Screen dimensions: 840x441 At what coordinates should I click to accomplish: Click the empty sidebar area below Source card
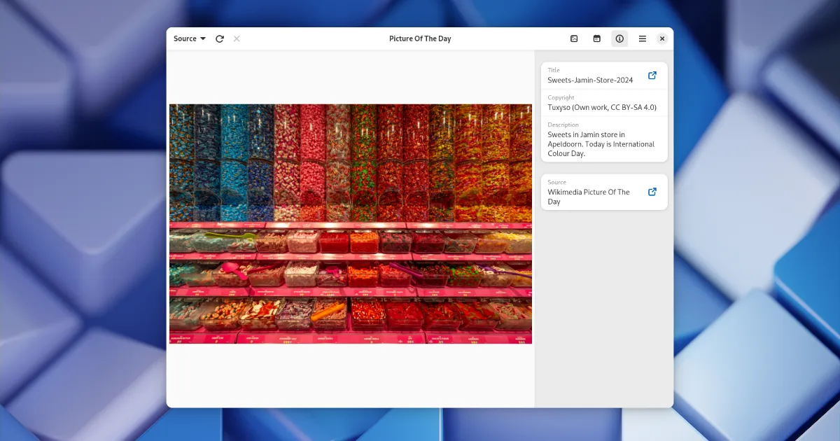604,308
